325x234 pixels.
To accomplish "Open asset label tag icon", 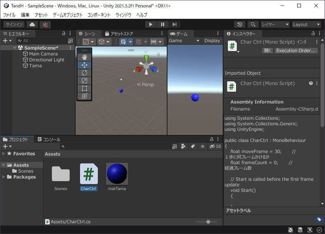I will (319, 219).
